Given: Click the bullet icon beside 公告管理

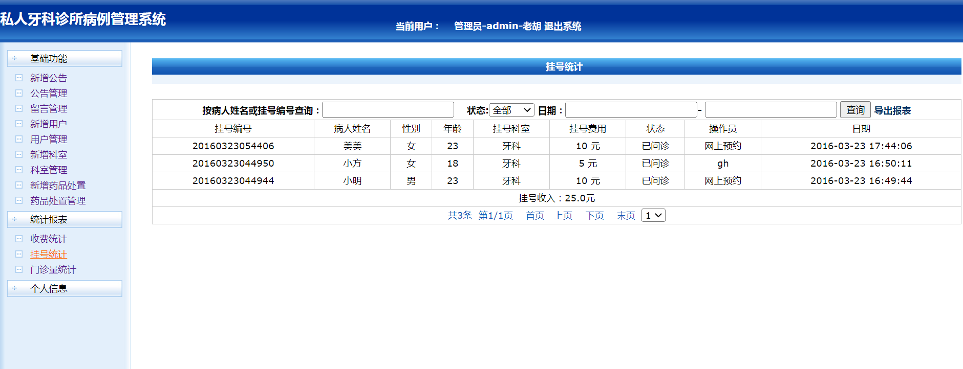Looking at the screenshot, I should coord(19,93).
